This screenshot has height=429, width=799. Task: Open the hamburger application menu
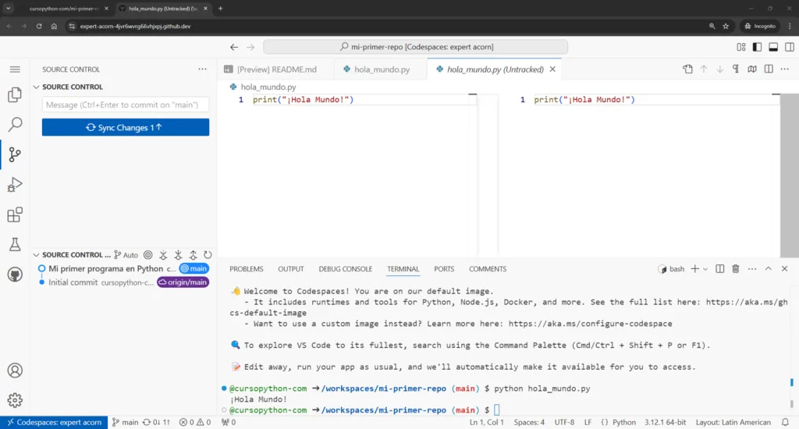pos(15,69)
